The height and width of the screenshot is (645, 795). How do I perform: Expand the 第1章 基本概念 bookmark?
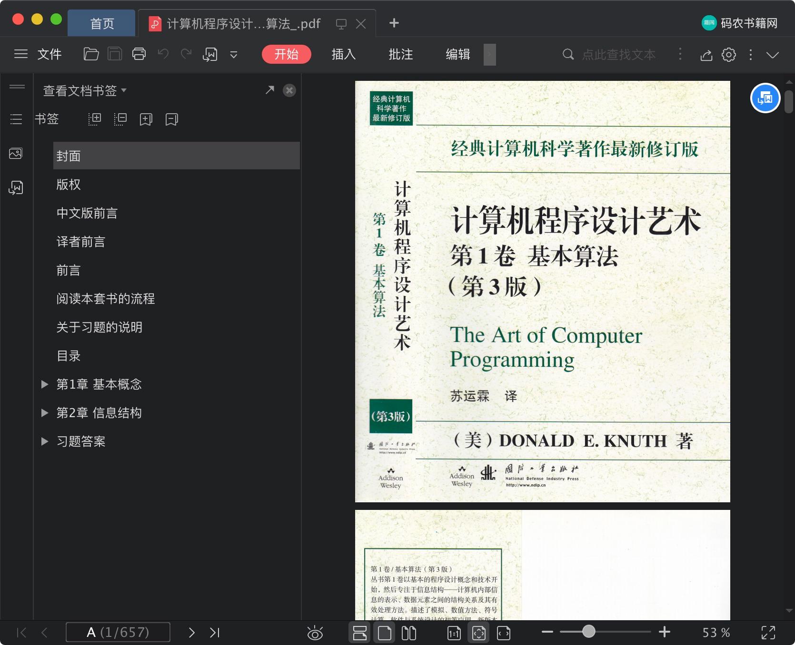pyautogui.click(x=45, y=384)
